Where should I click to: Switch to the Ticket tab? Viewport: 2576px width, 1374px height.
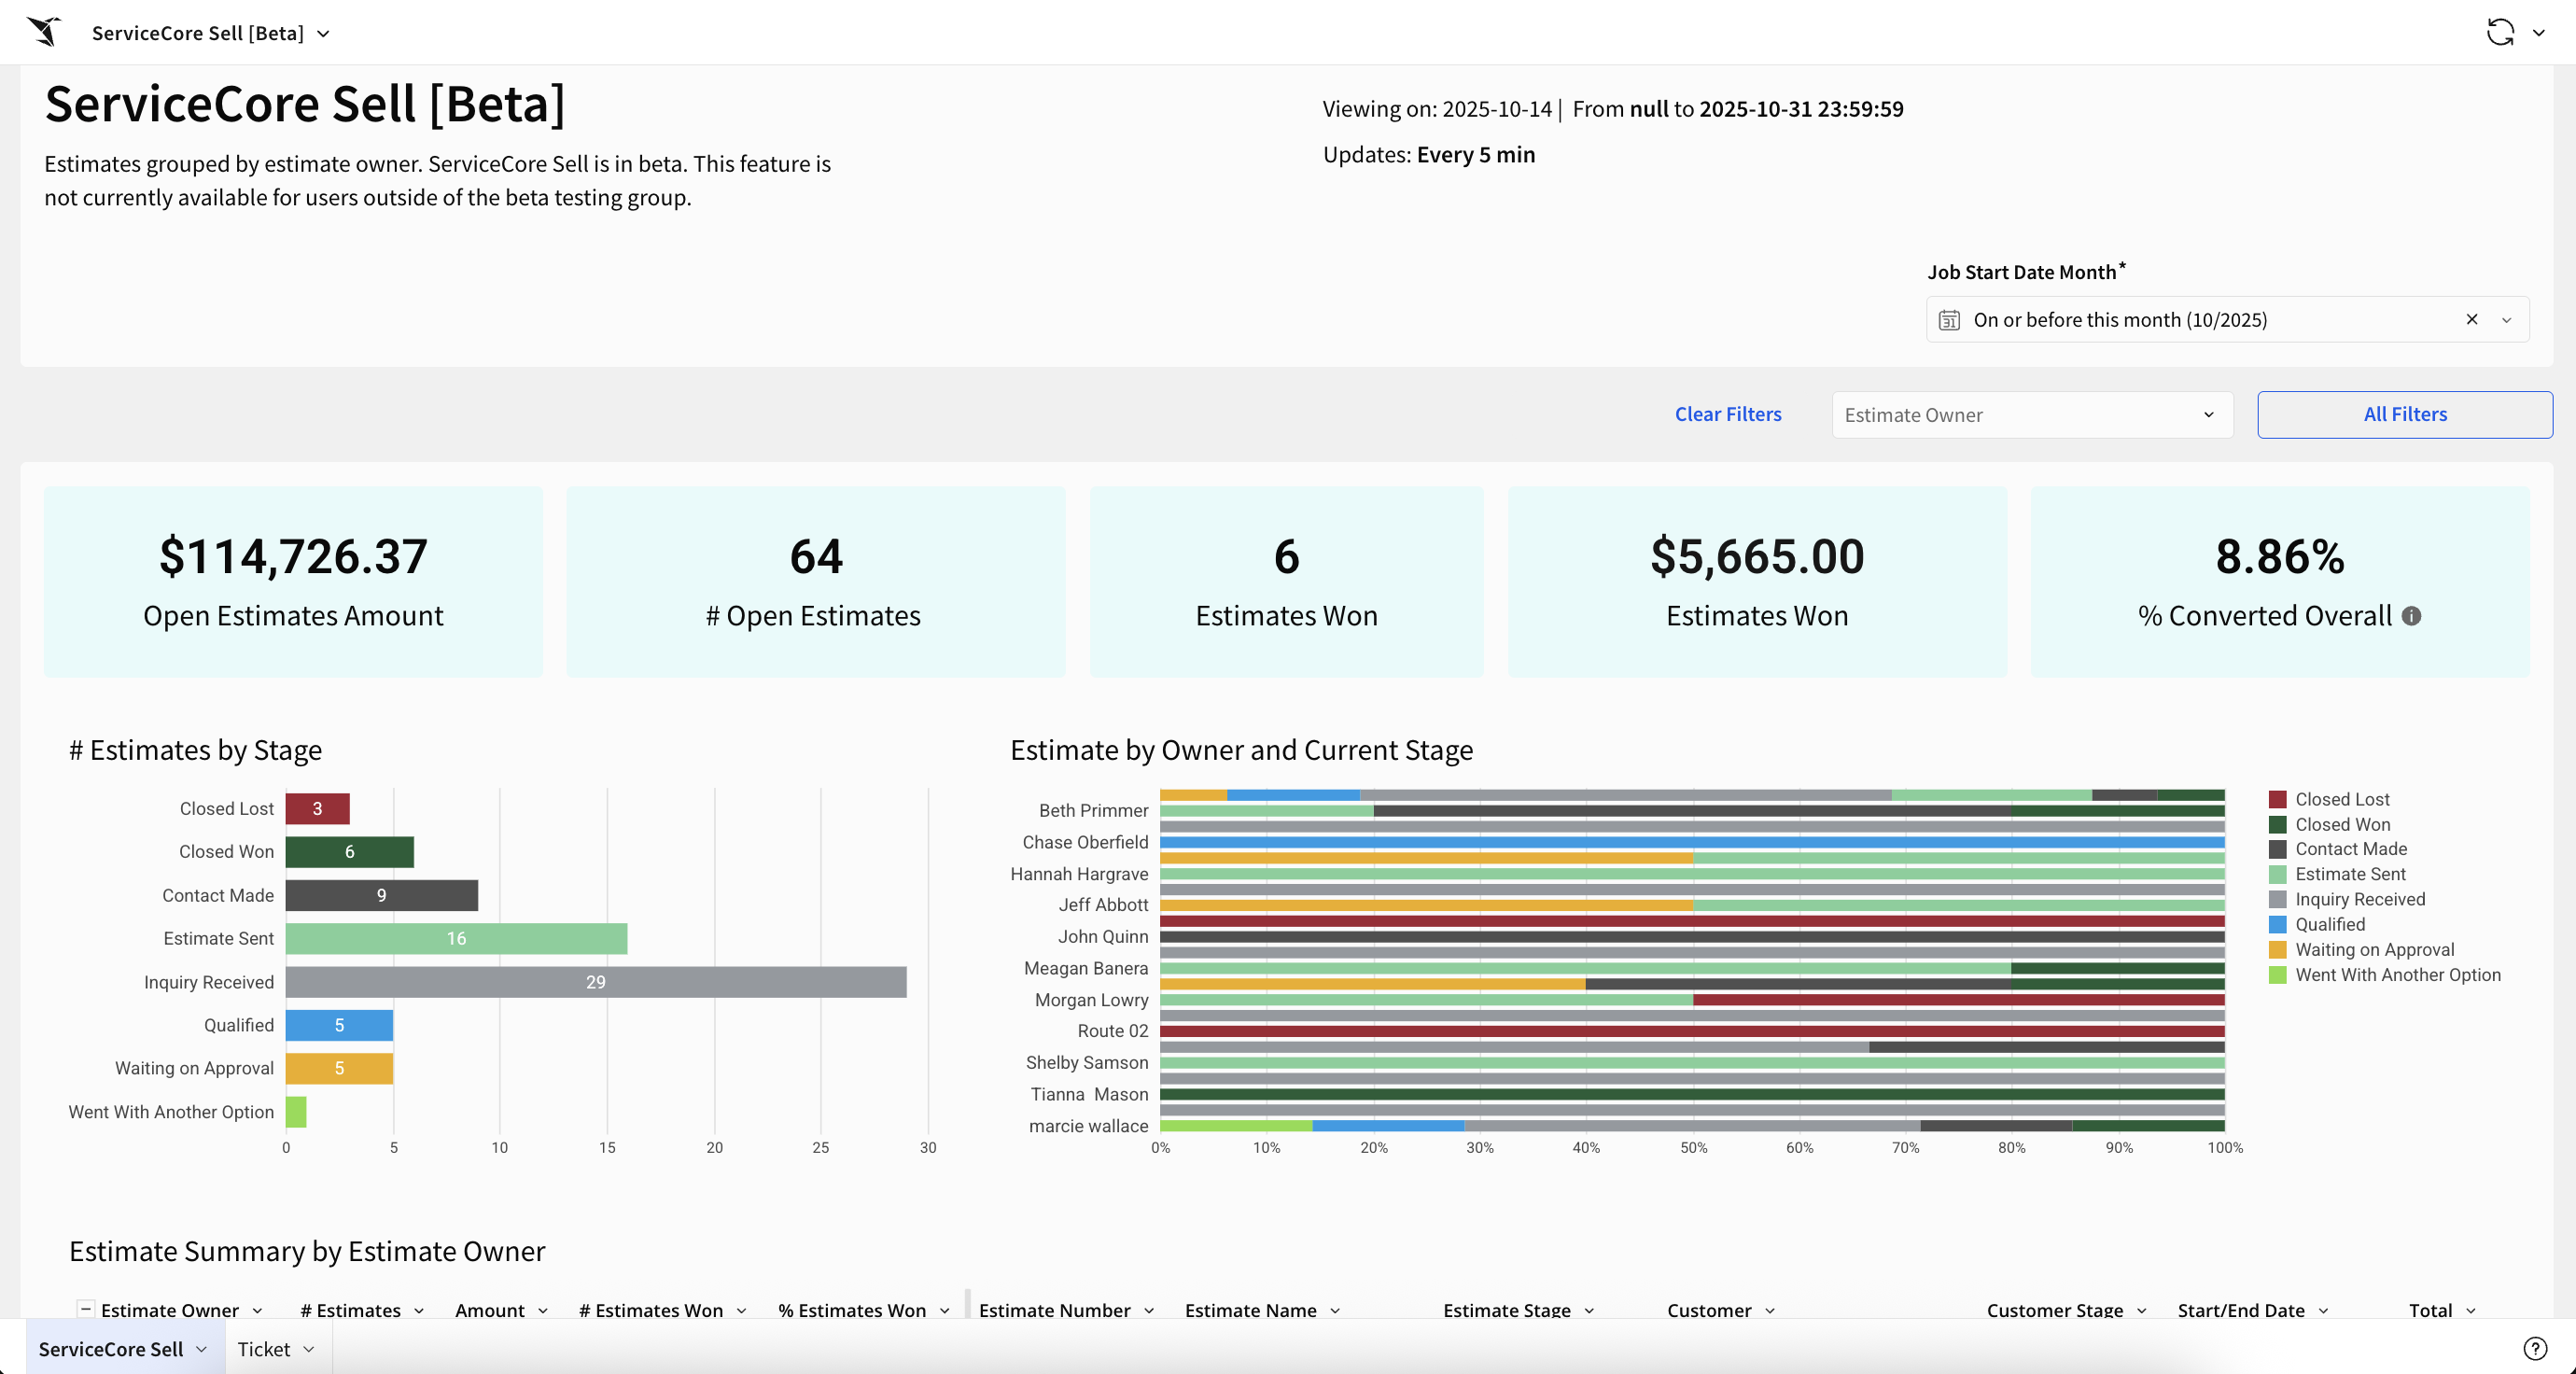(277, 1348)
